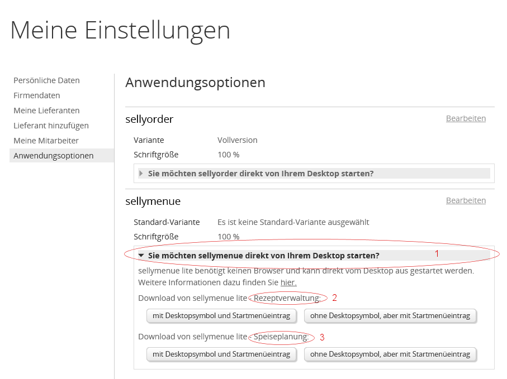
Task: Click 'Download von sellymenue lite - Rezeptverwaltung:' text
Action: tap(230, 298)
